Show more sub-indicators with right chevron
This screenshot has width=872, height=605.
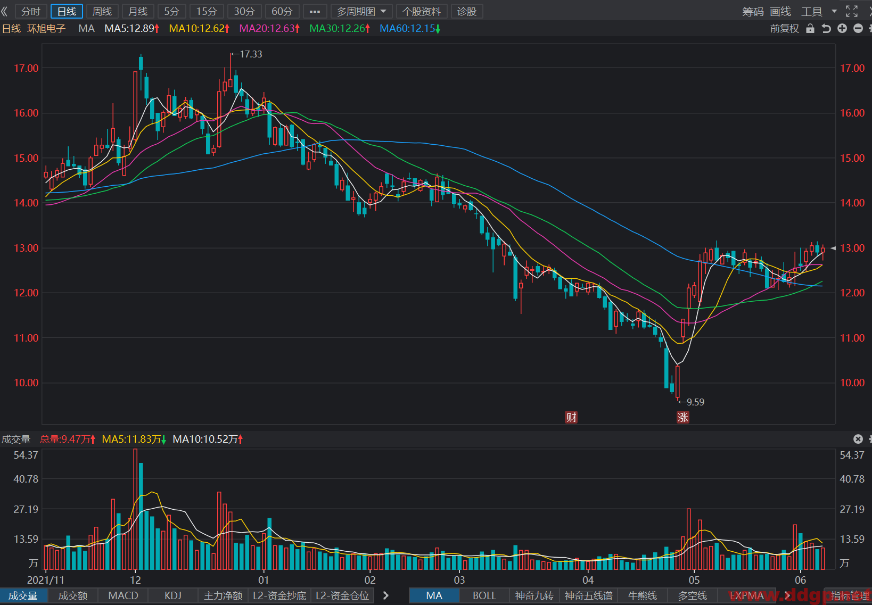(386, 596)
